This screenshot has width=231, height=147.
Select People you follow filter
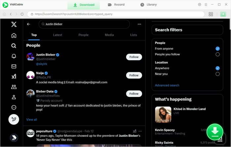click(x=217, y=54)
